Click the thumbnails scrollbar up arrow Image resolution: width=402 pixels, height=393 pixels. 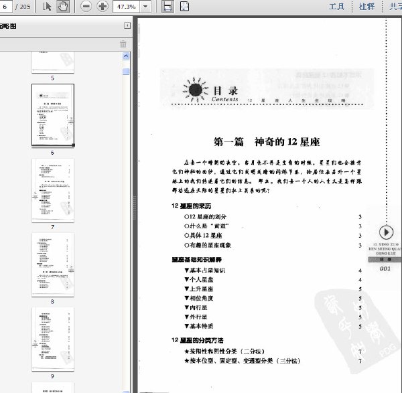click(x=126, y=56)
